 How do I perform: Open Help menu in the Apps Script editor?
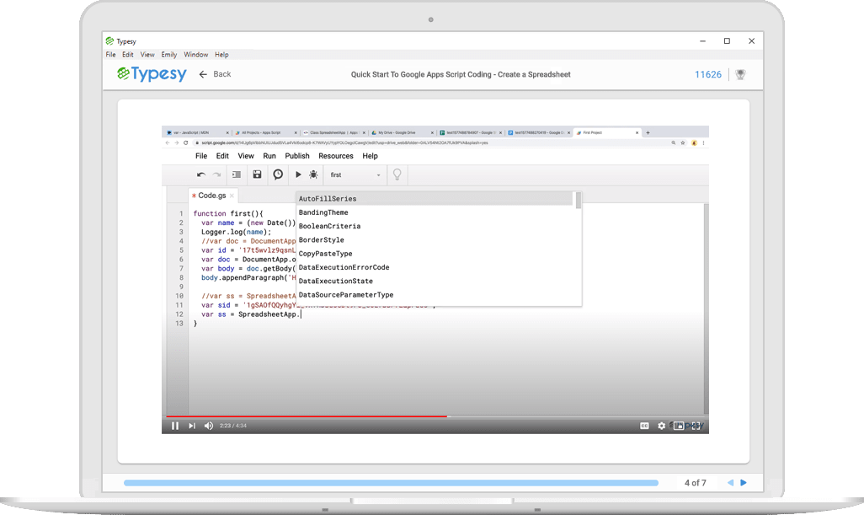371,156
